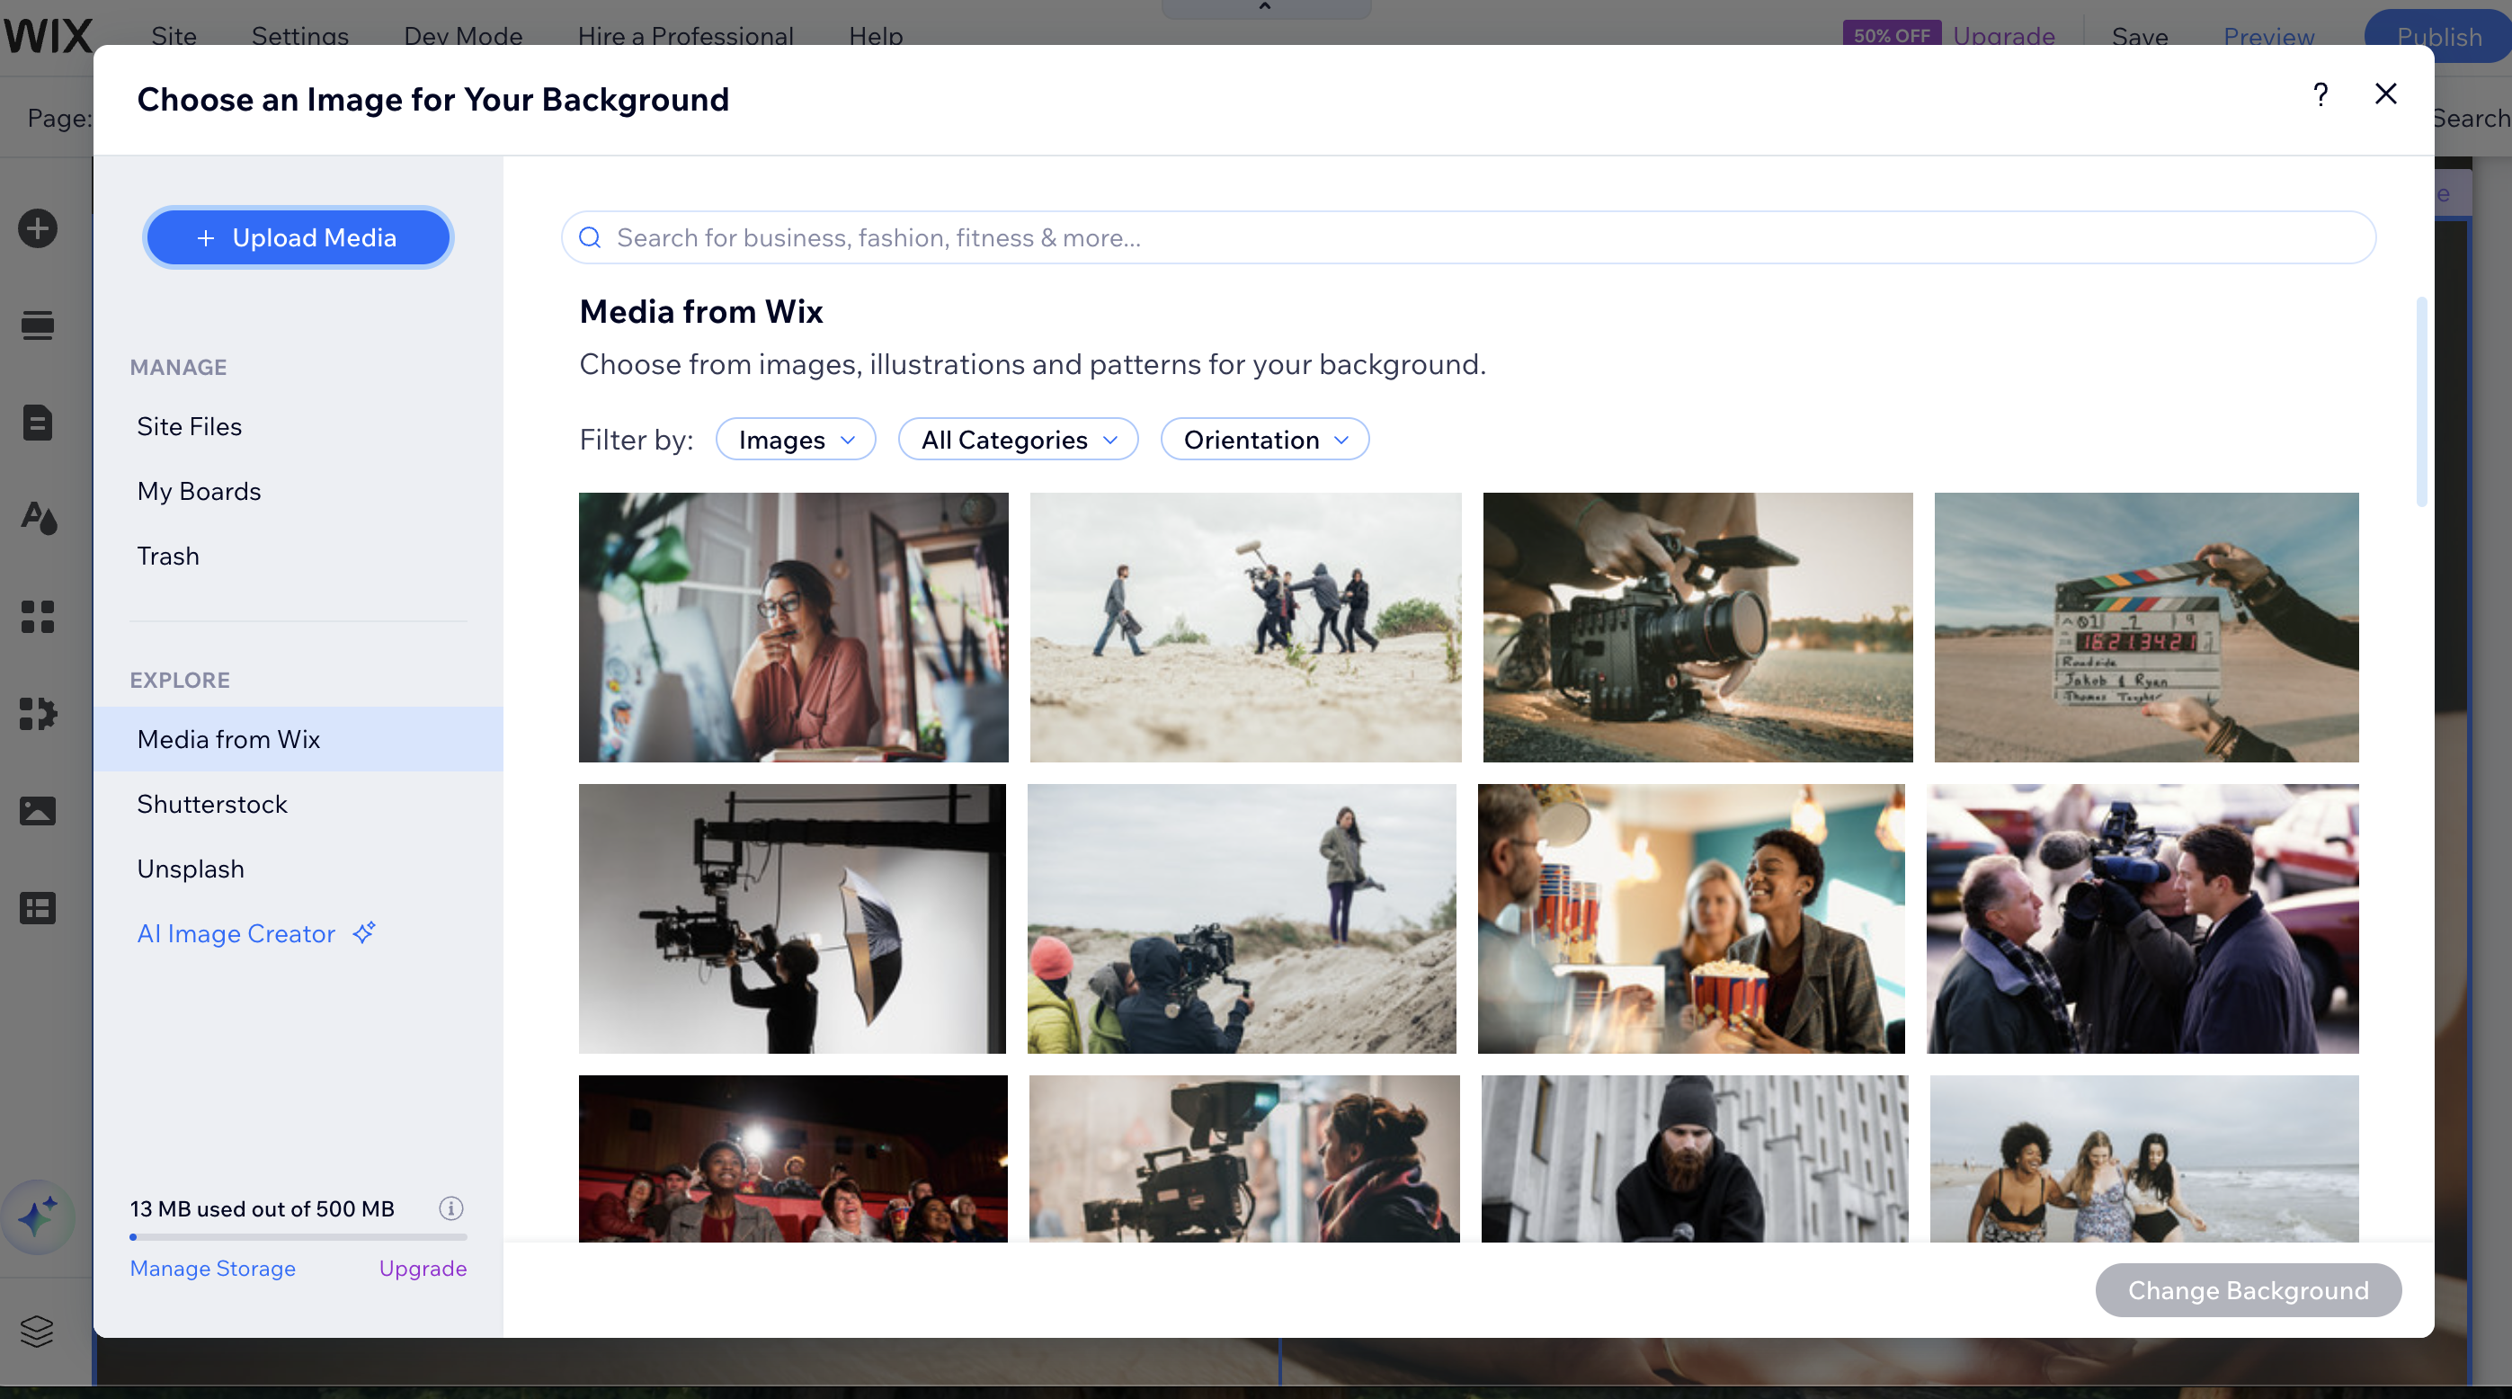Open the help question mark in dialog

coord(2320,94)
